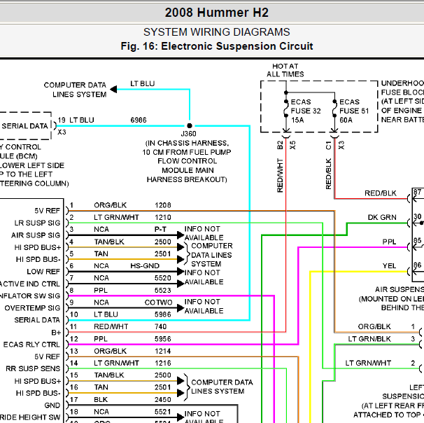Click circuit label "P-T"

(160, 229)
